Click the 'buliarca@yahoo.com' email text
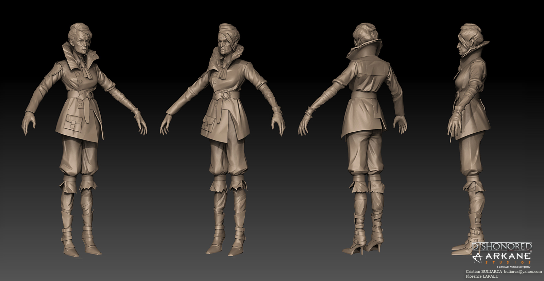Image resolution: width=544 pixels, height=281 pixels. (523, 271)
